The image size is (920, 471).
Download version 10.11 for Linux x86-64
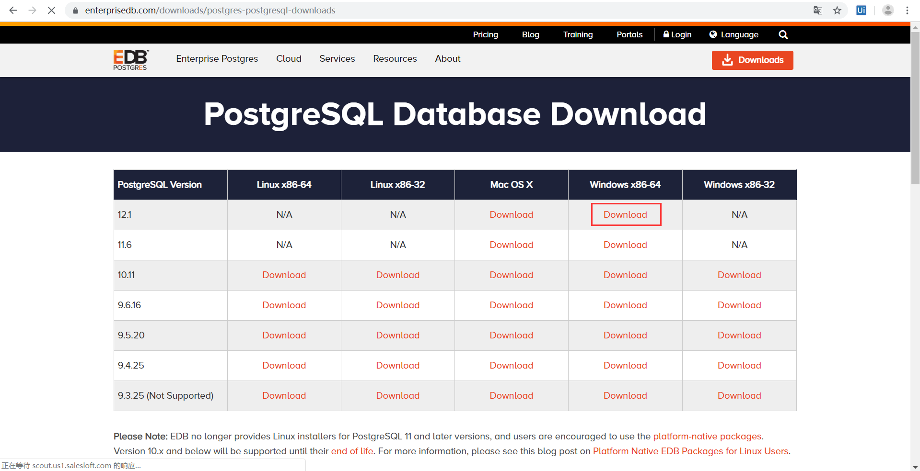click(284, 275)
